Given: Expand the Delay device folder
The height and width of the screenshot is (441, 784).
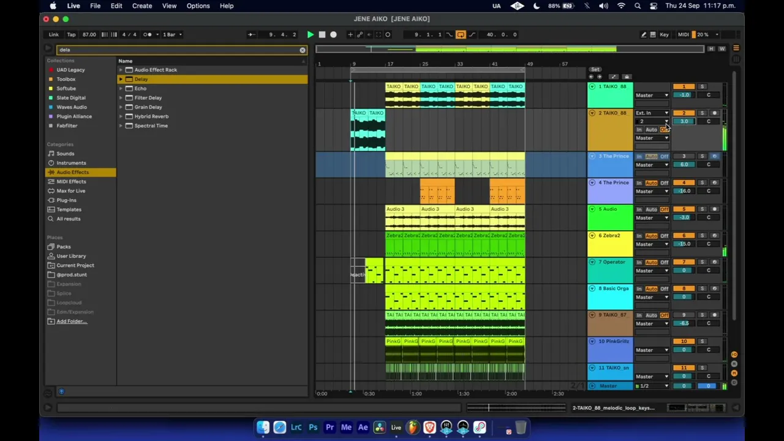Looking at the screenshot, I should point(121,79).
